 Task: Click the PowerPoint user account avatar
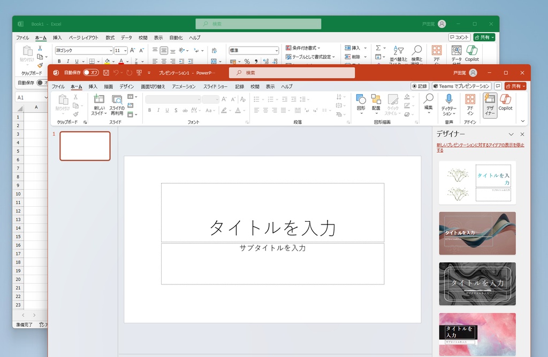pos(473,73)
